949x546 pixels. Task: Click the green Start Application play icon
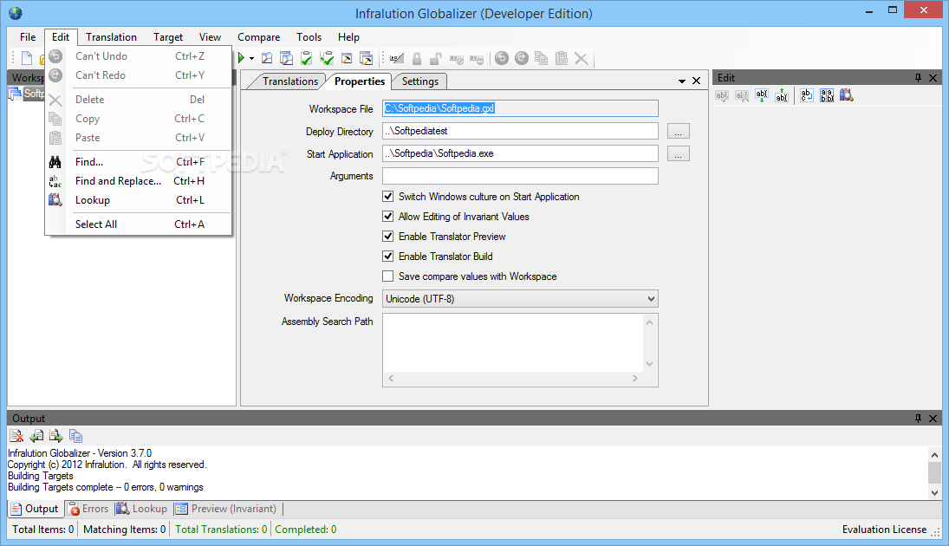pos(242,58)
